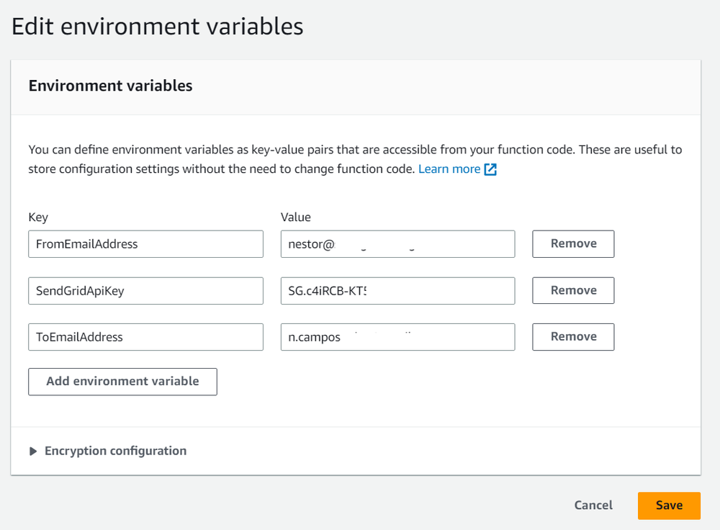Edit the SendGrid API key value field
Viewport: 720px width, 530px height.
[x=397, y=290]
